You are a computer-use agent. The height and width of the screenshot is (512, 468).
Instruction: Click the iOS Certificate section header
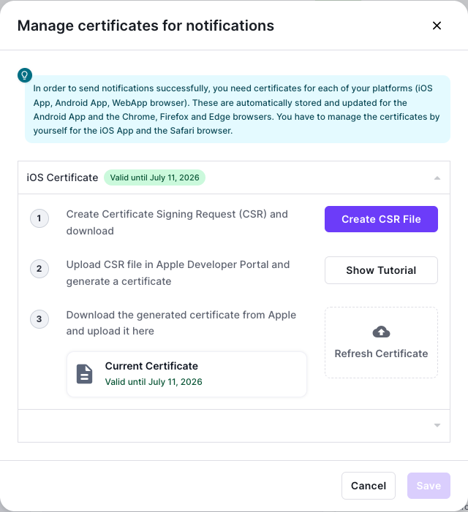point(63,177)
